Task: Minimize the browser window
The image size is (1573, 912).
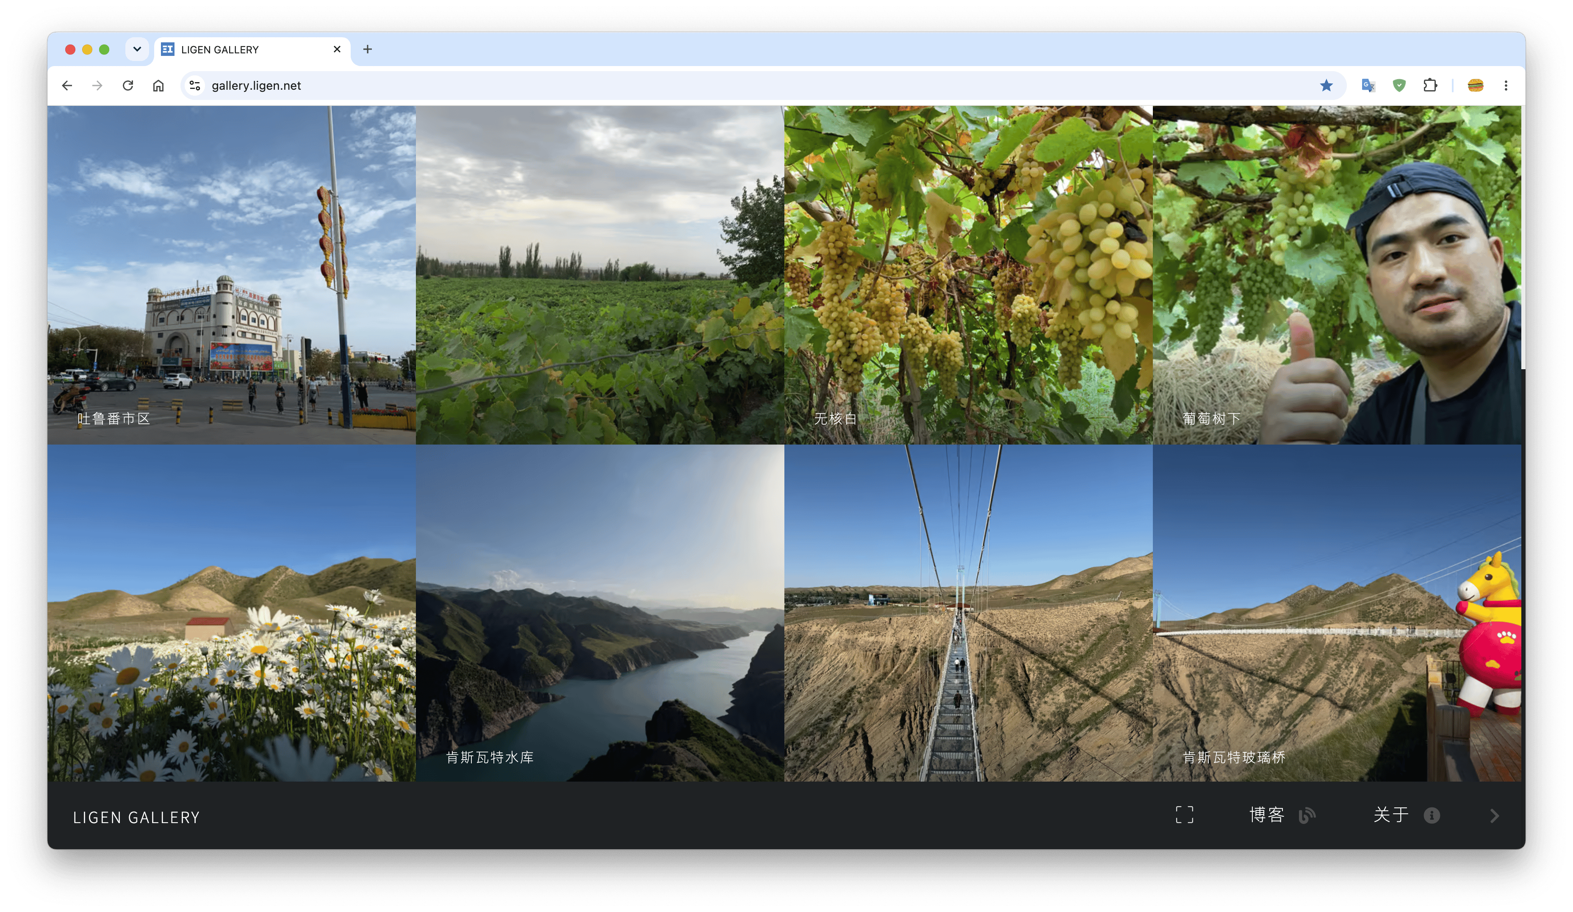Action: pos(87,49)
